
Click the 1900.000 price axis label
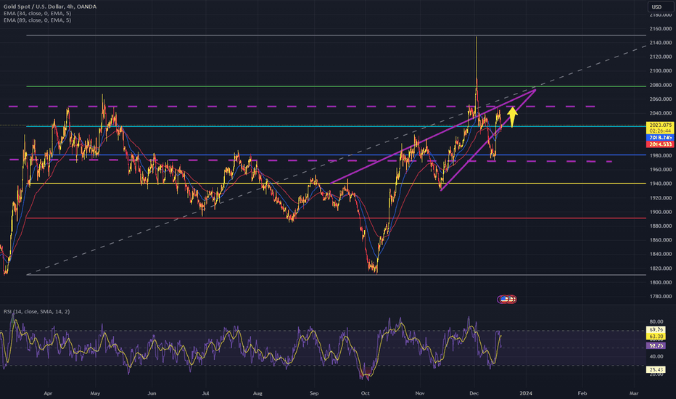click(661, 212)
